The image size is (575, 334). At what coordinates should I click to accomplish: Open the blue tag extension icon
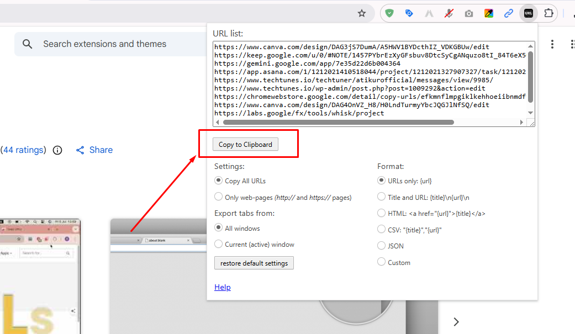pos(409,14)
